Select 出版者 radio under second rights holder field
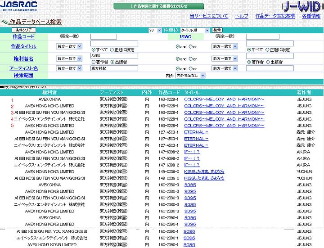 (x=268, y=62)
